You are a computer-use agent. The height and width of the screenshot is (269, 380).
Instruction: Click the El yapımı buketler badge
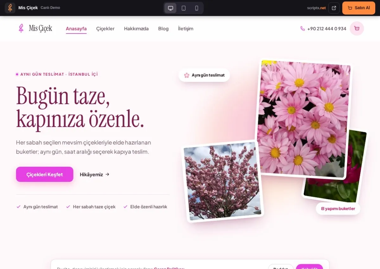338,209
